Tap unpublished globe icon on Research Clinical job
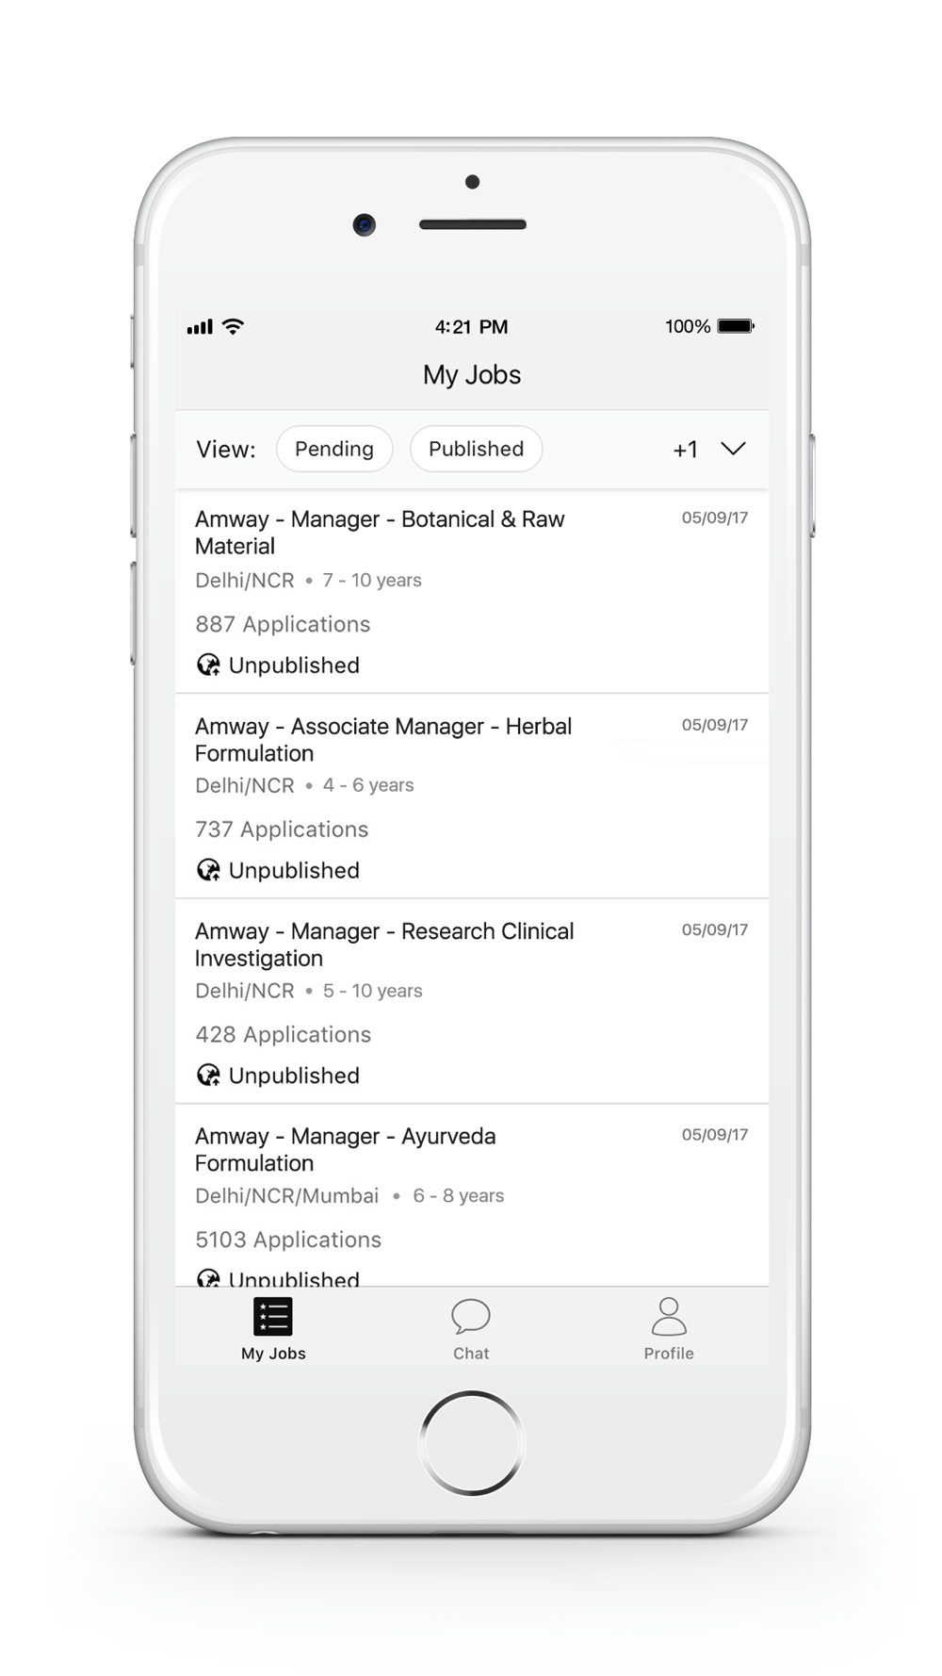Image resolution: width=942 pixels, height=1676 pixels. (208, 1076)
